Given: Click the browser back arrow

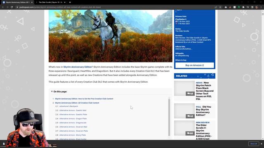Looking at the screenshot, I should [3, 7].
